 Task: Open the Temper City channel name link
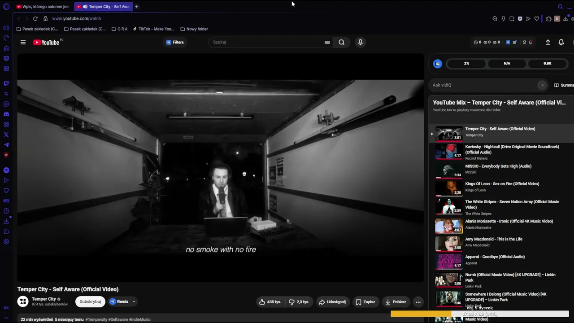point(44,299)
